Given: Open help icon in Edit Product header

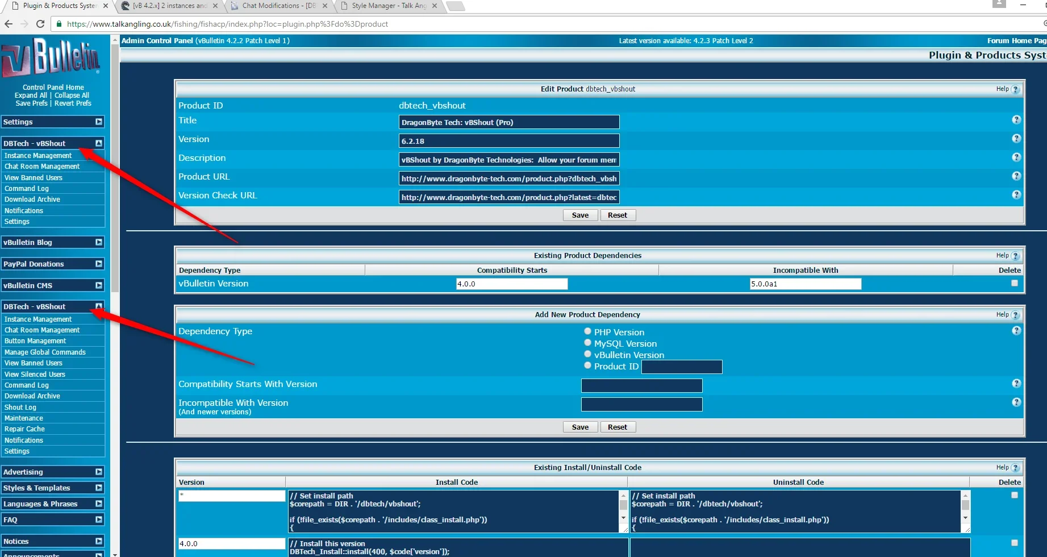Looking at the screenshot, I should 1016,89.
